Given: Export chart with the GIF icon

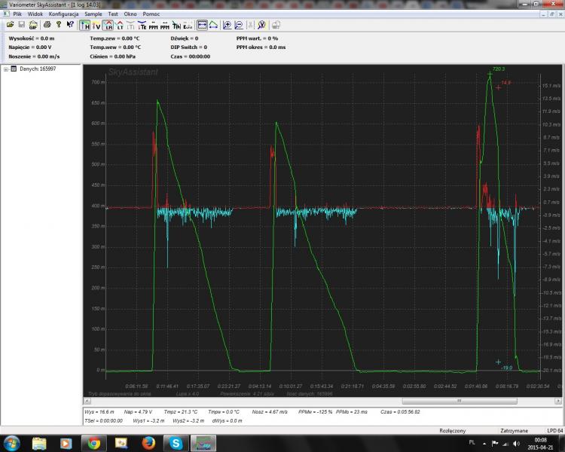Looking at the screenshot, I should 33,25.
